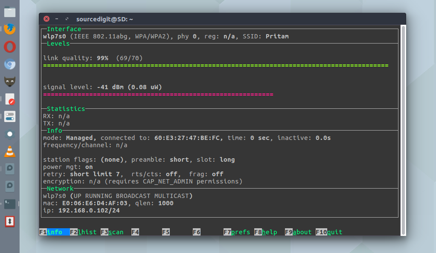Maximize the terminal window
This screenshot has height=253, width=436.
click(67, 19)
